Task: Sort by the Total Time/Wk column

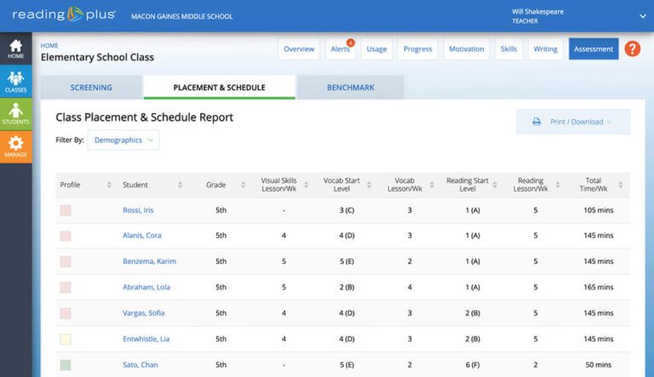Action: (594, 185)
